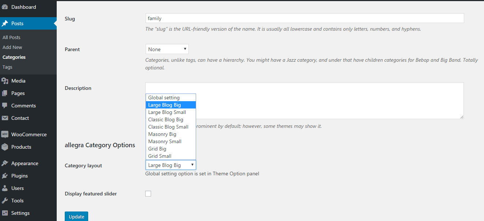Image resolution: width=484 pixels, height=221 pixels.
Task: Click the Comments speech bubble icon
Action: [x=5, y=106]
